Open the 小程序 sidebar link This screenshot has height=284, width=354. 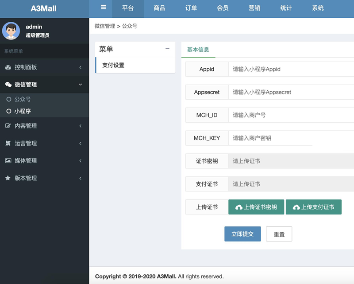(21, 111)
